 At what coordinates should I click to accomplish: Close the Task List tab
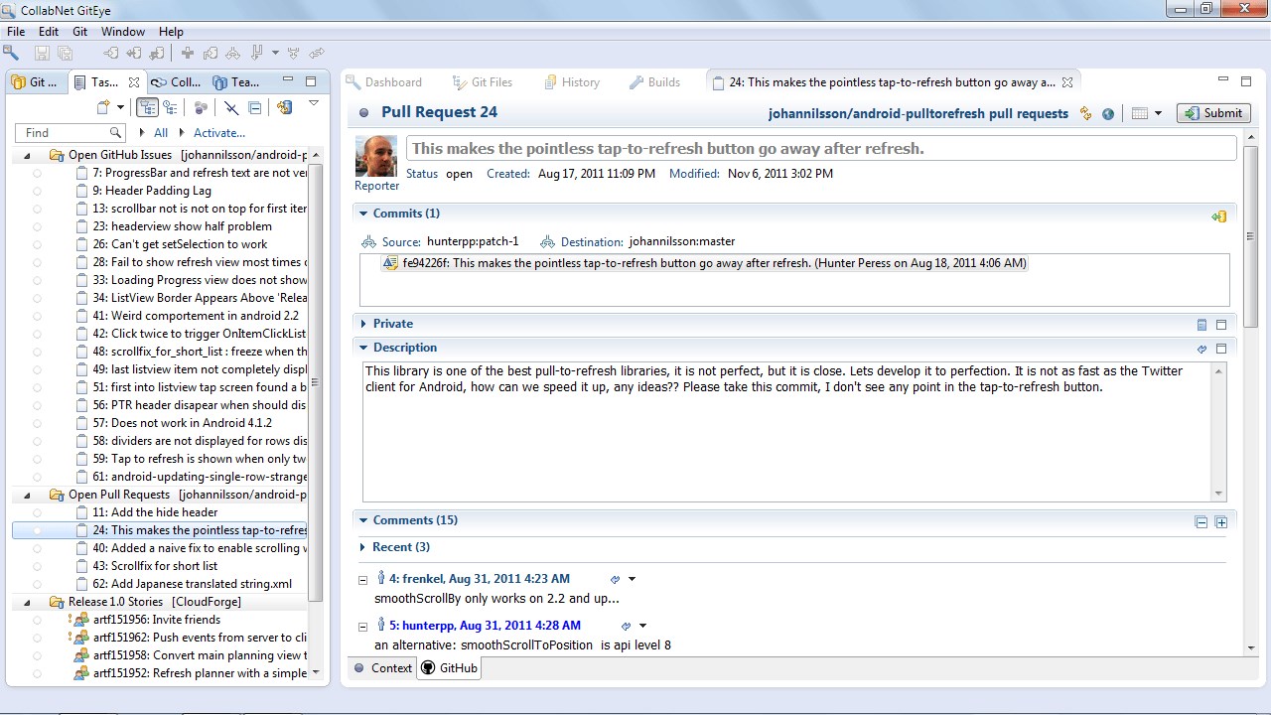click(134, 82)
